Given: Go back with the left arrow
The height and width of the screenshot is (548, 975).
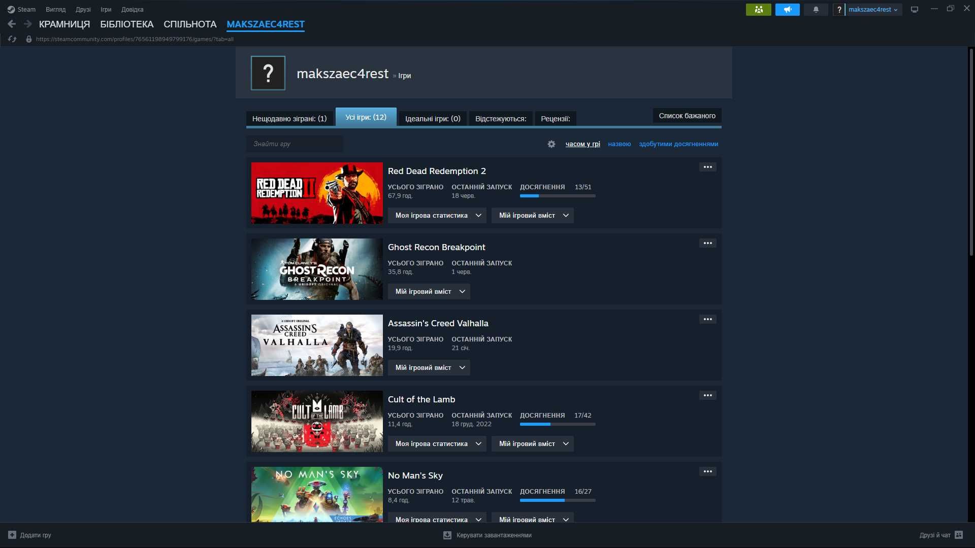Looking at the screenshot, I should tap(12, 24).
